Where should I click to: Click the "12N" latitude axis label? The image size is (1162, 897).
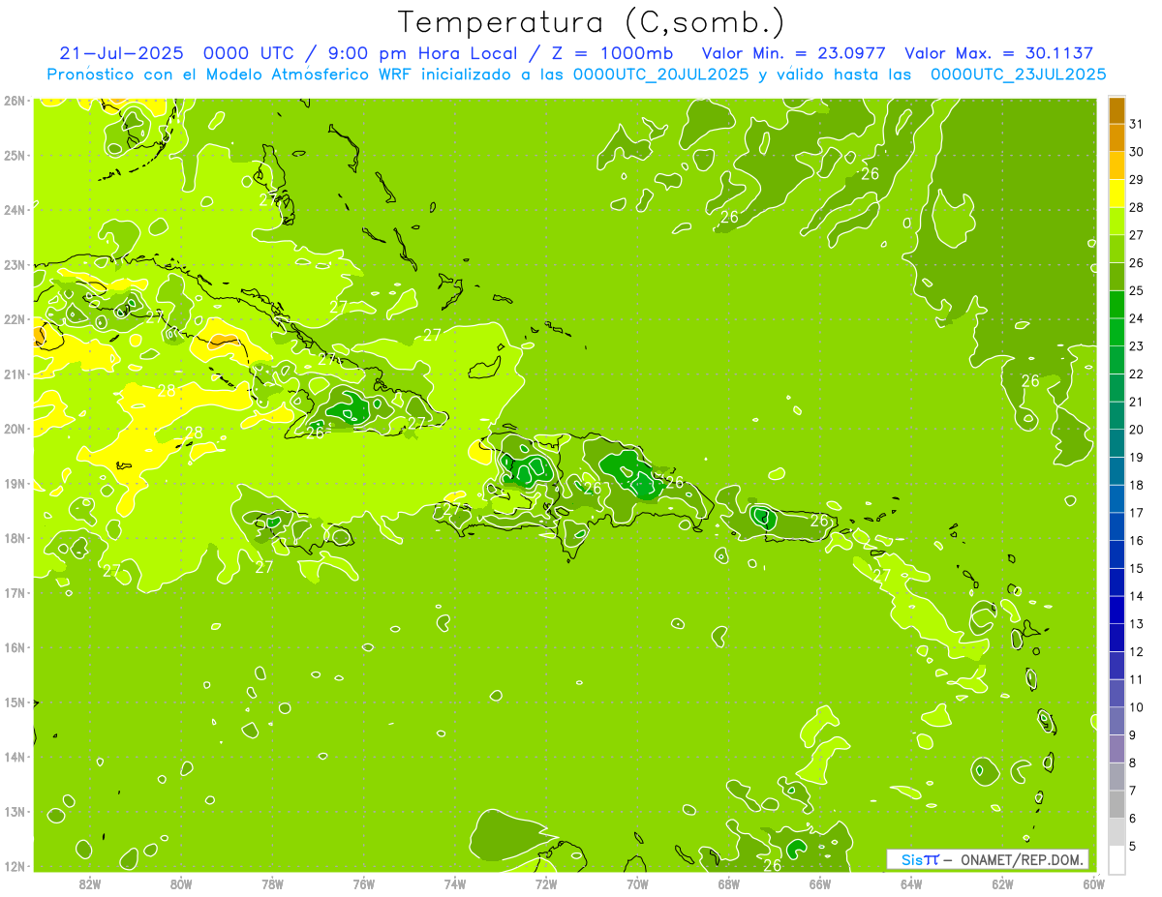(14, 866)
